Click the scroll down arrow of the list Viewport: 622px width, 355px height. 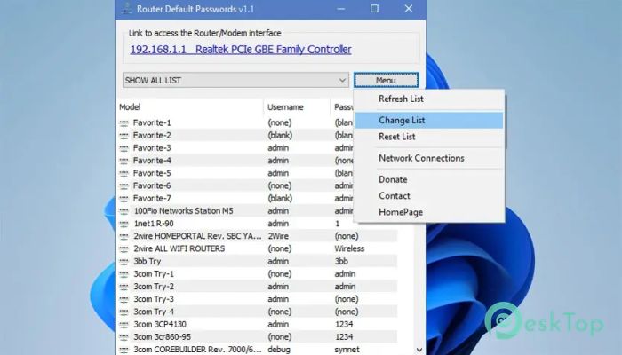(x=419, y=350)
